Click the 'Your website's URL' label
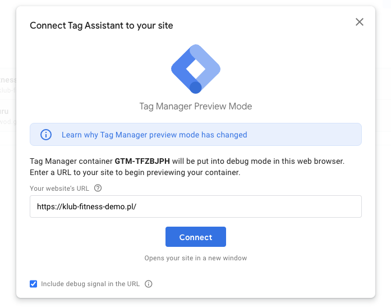 59,189
